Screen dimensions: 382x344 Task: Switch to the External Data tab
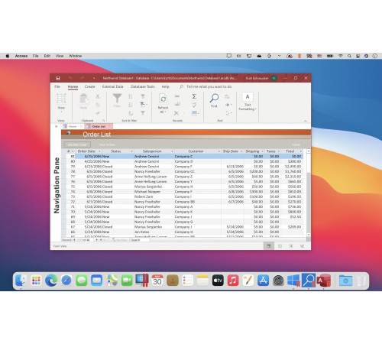point(113,86)
